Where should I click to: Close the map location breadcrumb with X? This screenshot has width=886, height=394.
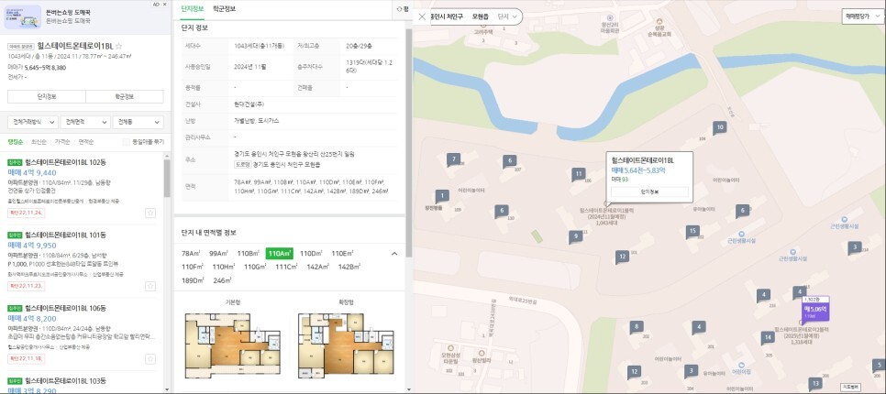coord(422,16)
